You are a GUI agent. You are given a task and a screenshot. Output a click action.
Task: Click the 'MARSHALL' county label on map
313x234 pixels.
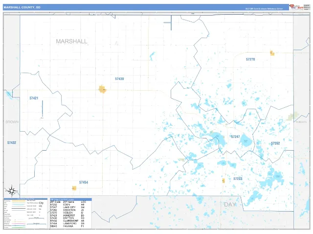click(71, 41)
